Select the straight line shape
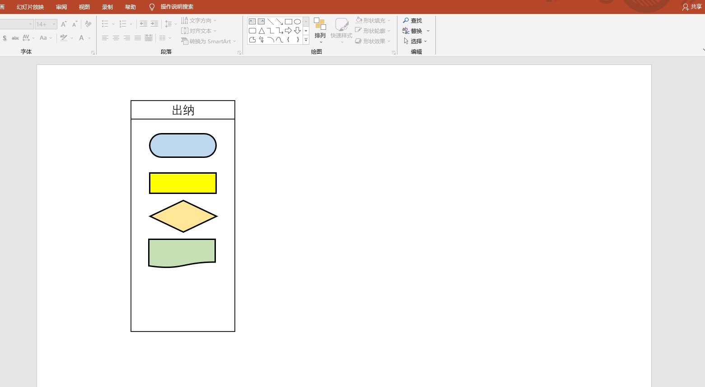705x387 pixels. click(270, 22)
